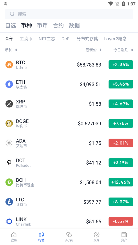
Task: Tap the BCH +12.46% green badge
Action: pyautogui.click(x=121, y=182)
